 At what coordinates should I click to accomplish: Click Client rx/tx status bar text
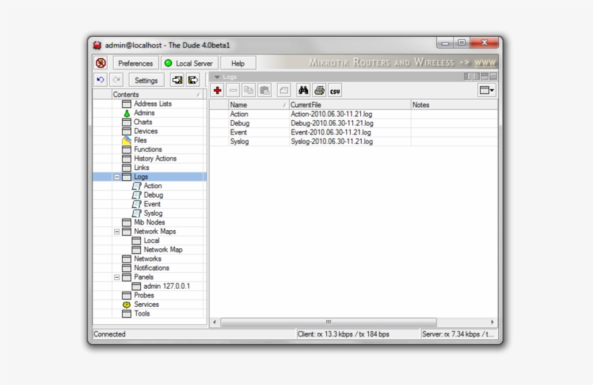click(344, 334)
